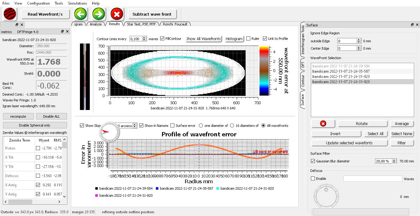Enable the Ruler checkbox
The image size is (420, 216).
click(248, 39)
